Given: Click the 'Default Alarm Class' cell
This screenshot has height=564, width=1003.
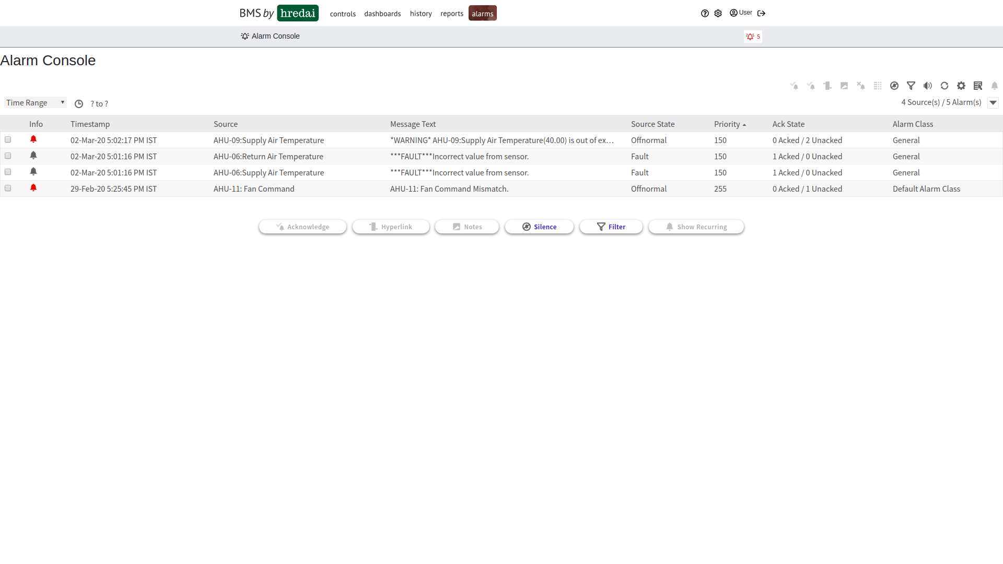Looking at the screenshot, I should [926, 189].
